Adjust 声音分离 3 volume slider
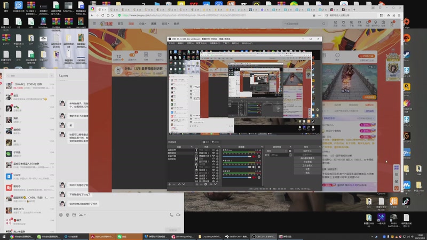Screen dimensions: 427x240 (x=237, y=167)
